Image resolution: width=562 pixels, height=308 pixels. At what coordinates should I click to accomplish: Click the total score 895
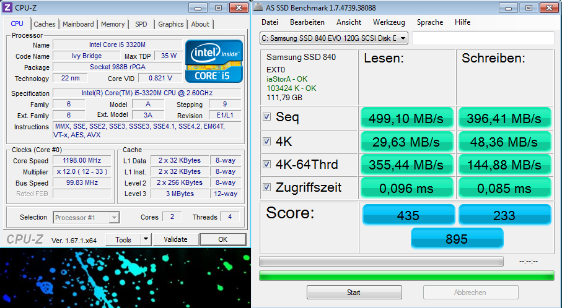coord(457,238)
